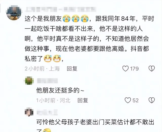This screenshot has height=132, width=162.
Task: Open blurred username of first commenter
Action: [x=60, y=9]
